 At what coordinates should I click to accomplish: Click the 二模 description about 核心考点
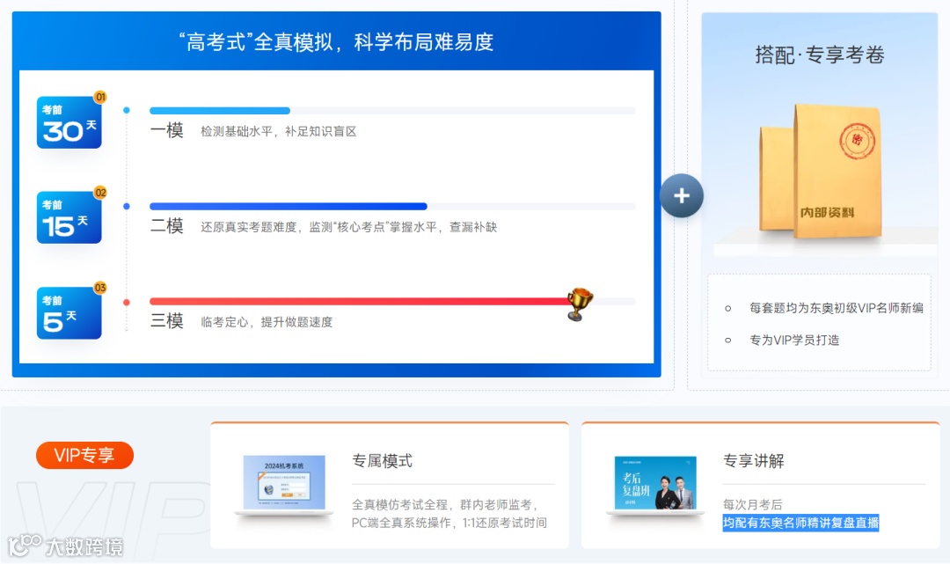349,227
